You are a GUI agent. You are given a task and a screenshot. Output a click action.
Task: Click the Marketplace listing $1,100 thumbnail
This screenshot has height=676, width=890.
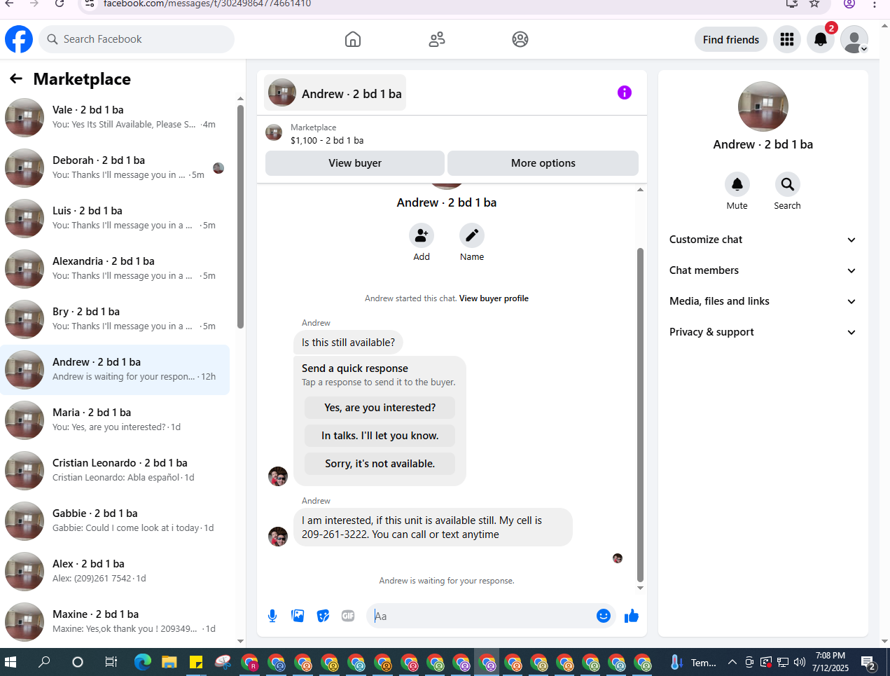[x=274, y=132]
